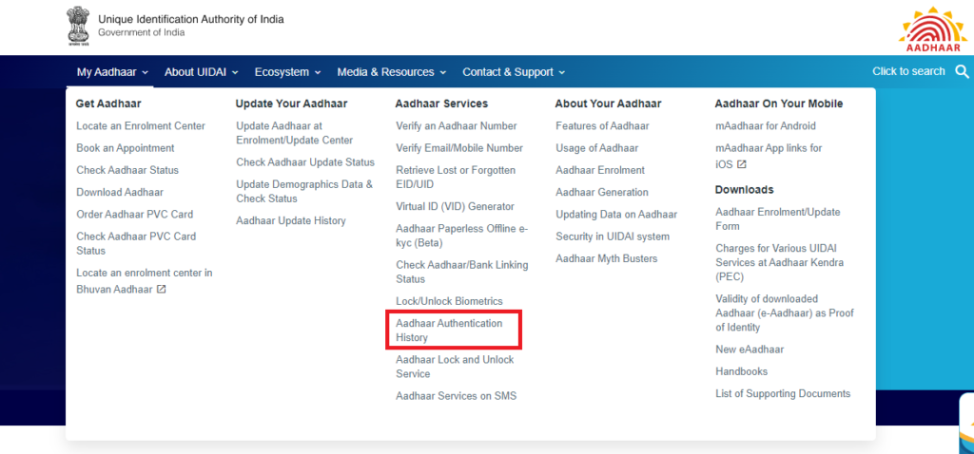Click the About Your Aadhaar heading
Viewport: 974px width, 454px height.
click(x=608, y=104)
